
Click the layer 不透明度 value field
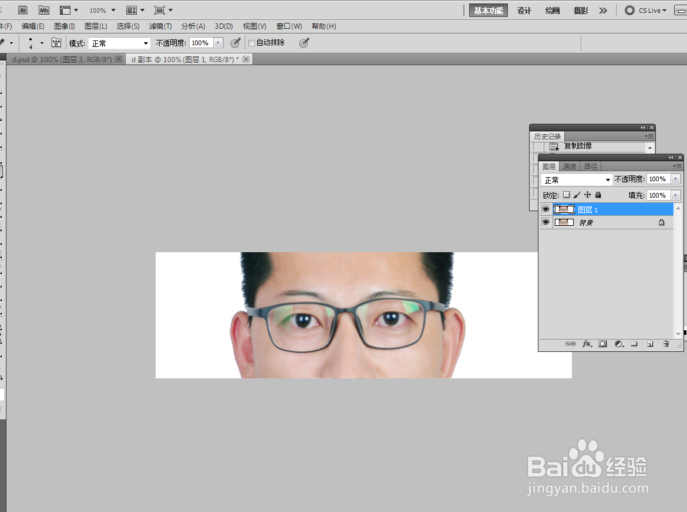point(658,179)
